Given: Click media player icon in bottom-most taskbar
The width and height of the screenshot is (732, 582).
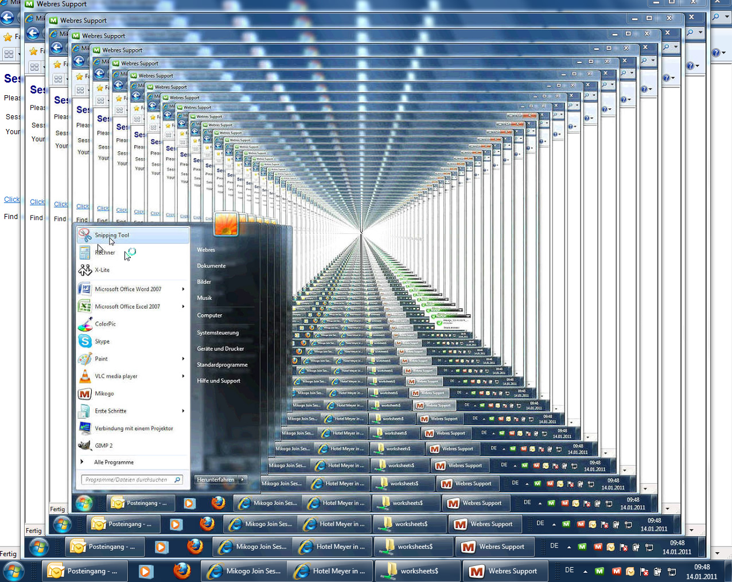Looking at the screenshot, I should (146, 571).
